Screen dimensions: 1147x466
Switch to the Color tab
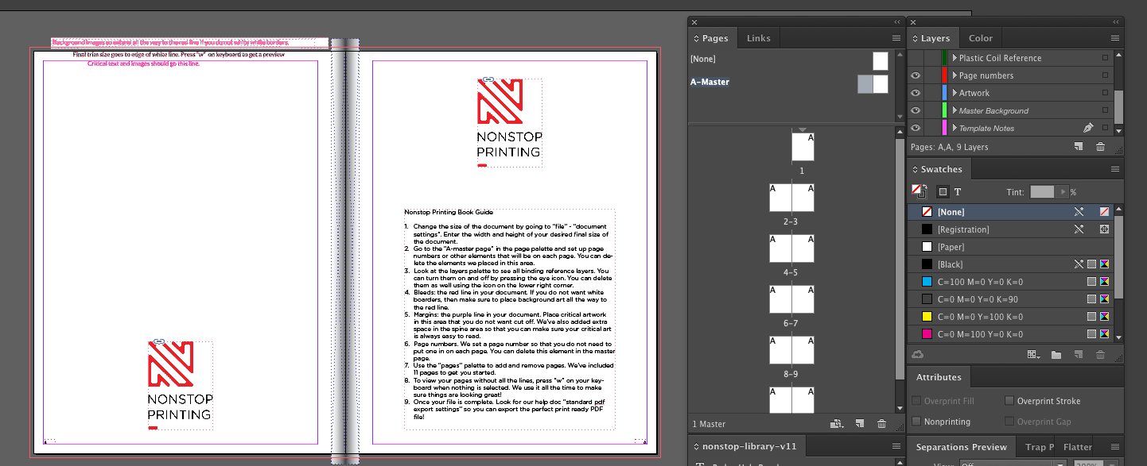click(x=981, y=38)
